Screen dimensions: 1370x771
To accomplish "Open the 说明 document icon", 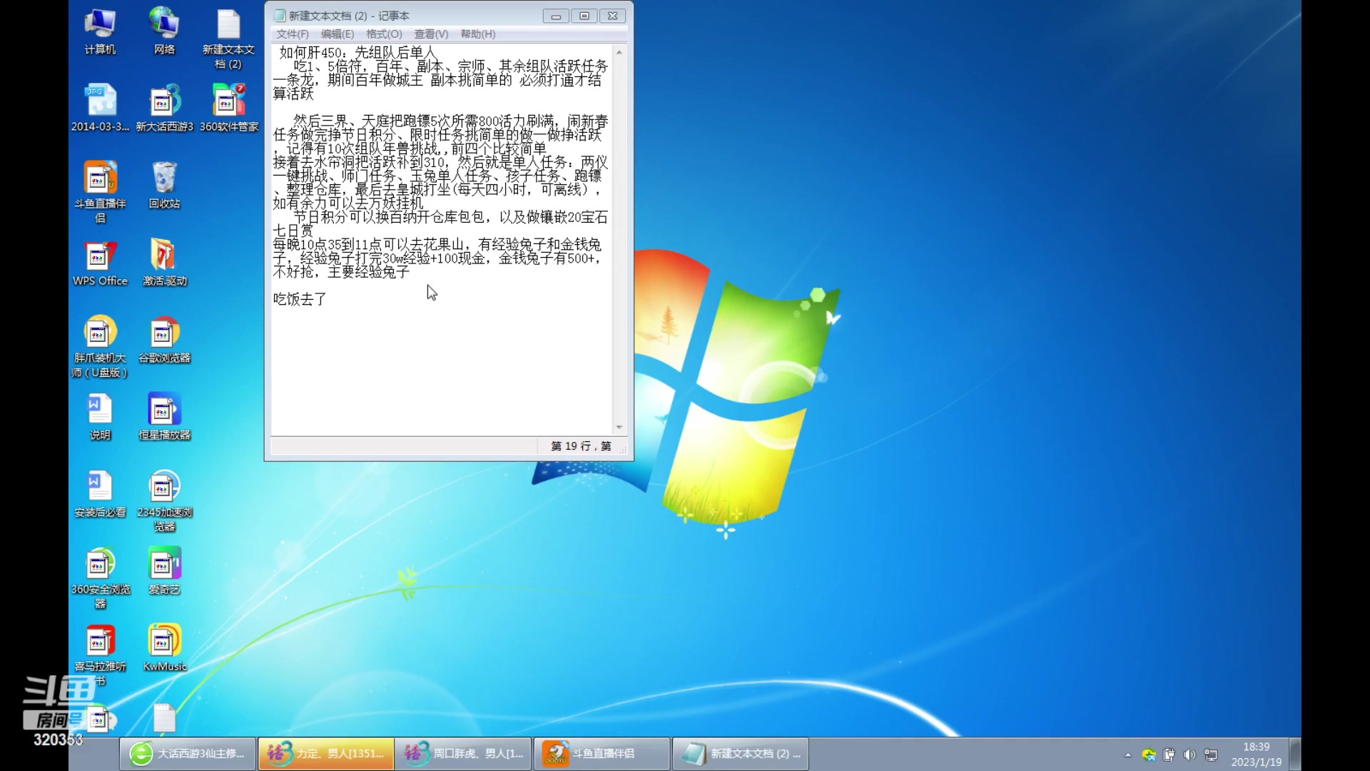I will pyautogui.click(x=100, y=417).
